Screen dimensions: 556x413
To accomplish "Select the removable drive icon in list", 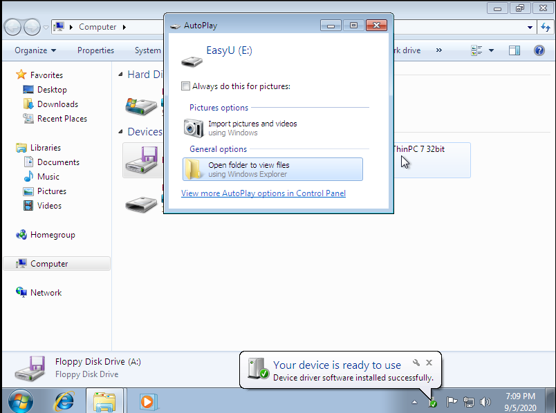I will [141, 204].
